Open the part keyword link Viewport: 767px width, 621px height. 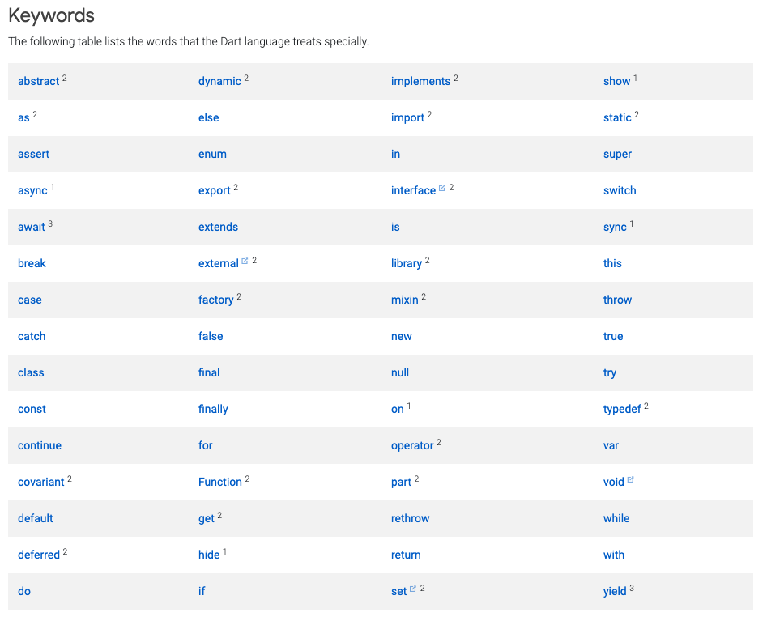(401, 482)
